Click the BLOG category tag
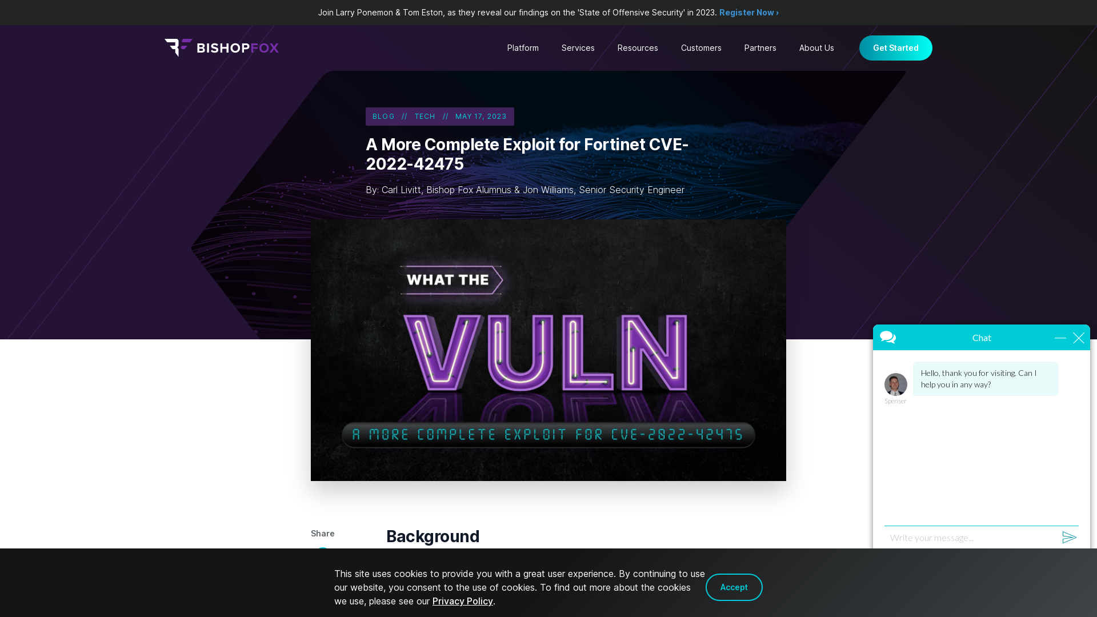Image resolution: width=1097 pixels, height=617 pixels. pos(383,116)
